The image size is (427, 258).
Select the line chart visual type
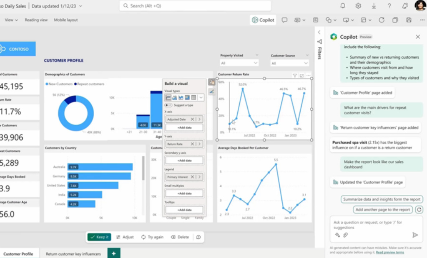[x=168, y=98]
